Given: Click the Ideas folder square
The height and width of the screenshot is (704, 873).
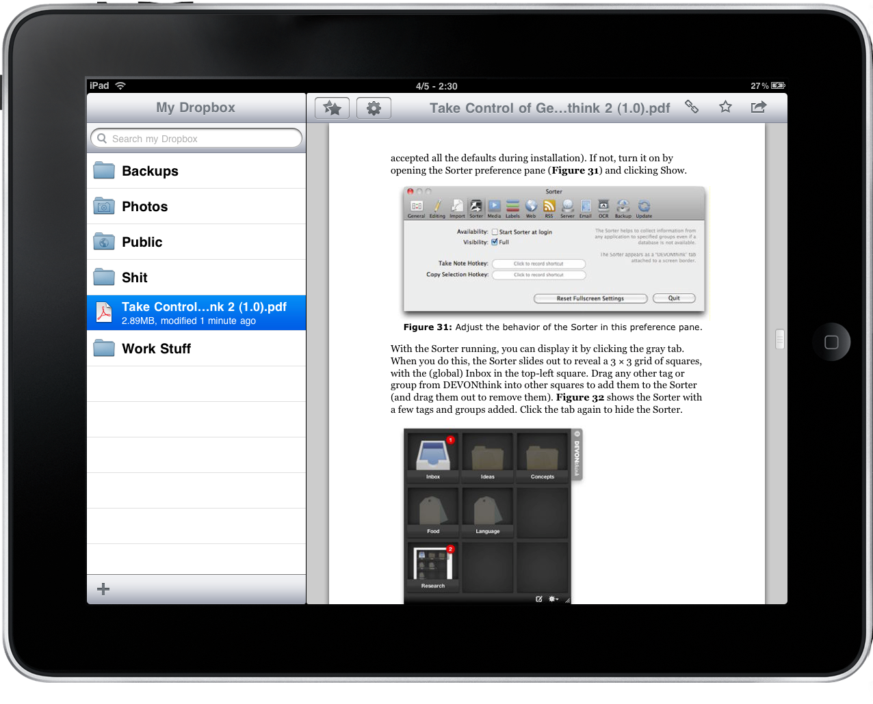Looking at the screenshot, I should 488,457.
